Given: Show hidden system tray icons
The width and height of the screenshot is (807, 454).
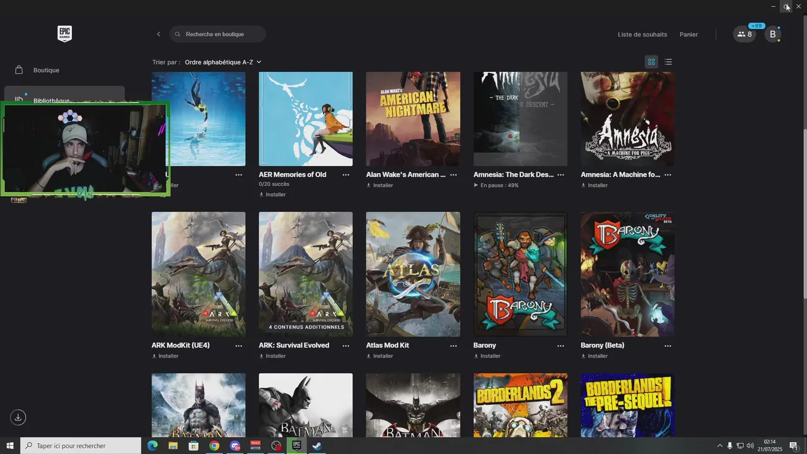Looking at the screenshot, I should click(720, 446).
